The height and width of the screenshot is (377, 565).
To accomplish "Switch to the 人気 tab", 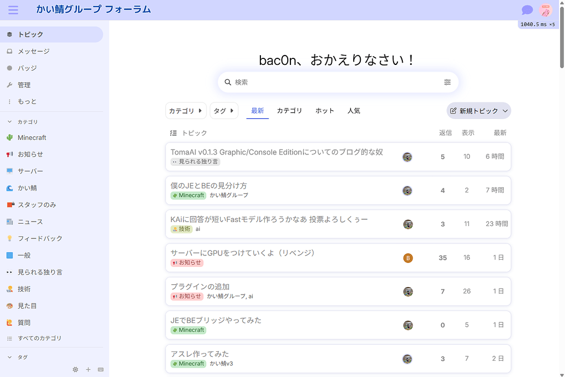I will coord(354,111).
